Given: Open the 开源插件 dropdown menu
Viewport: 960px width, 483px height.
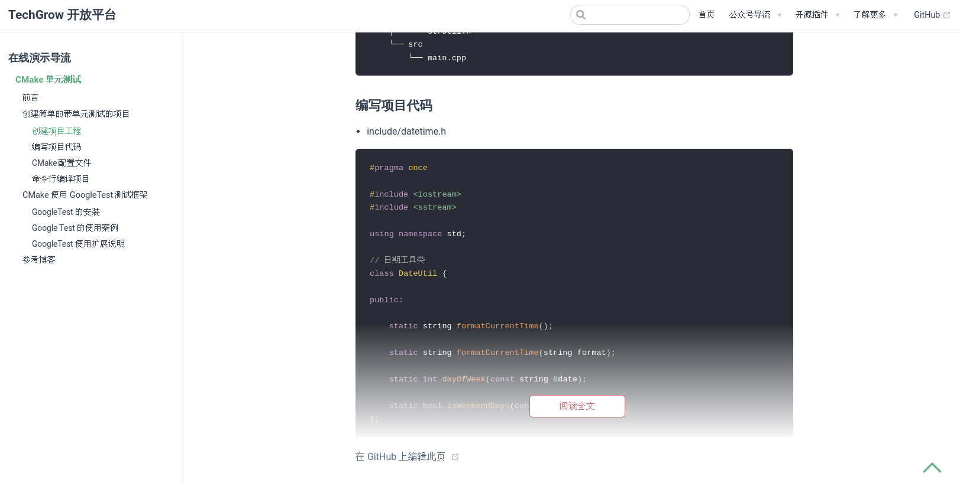Looking at the screenshot, I should (x=817, y=15).
